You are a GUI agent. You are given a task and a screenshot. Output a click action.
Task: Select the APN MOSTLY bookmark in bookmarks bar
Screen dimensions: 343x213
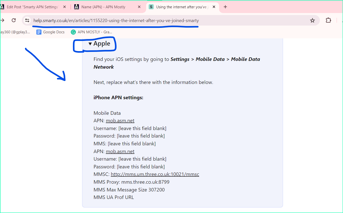(x=93, y=32)
